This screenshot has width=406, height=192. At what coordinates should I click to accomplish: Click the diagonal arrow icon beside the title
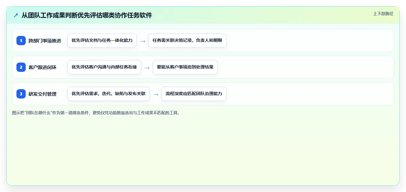tap(16, 15)
